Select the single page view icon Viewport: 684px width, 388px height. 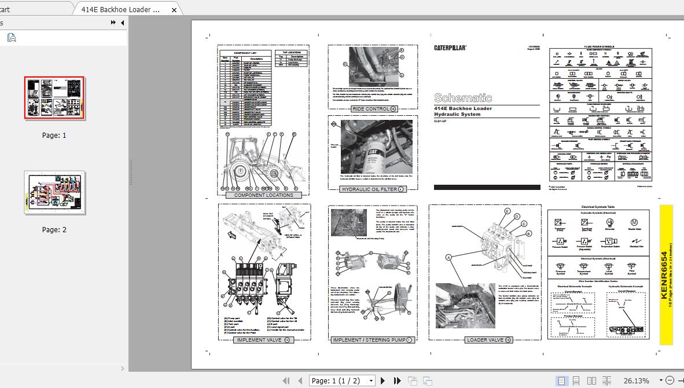coord(561,380)
